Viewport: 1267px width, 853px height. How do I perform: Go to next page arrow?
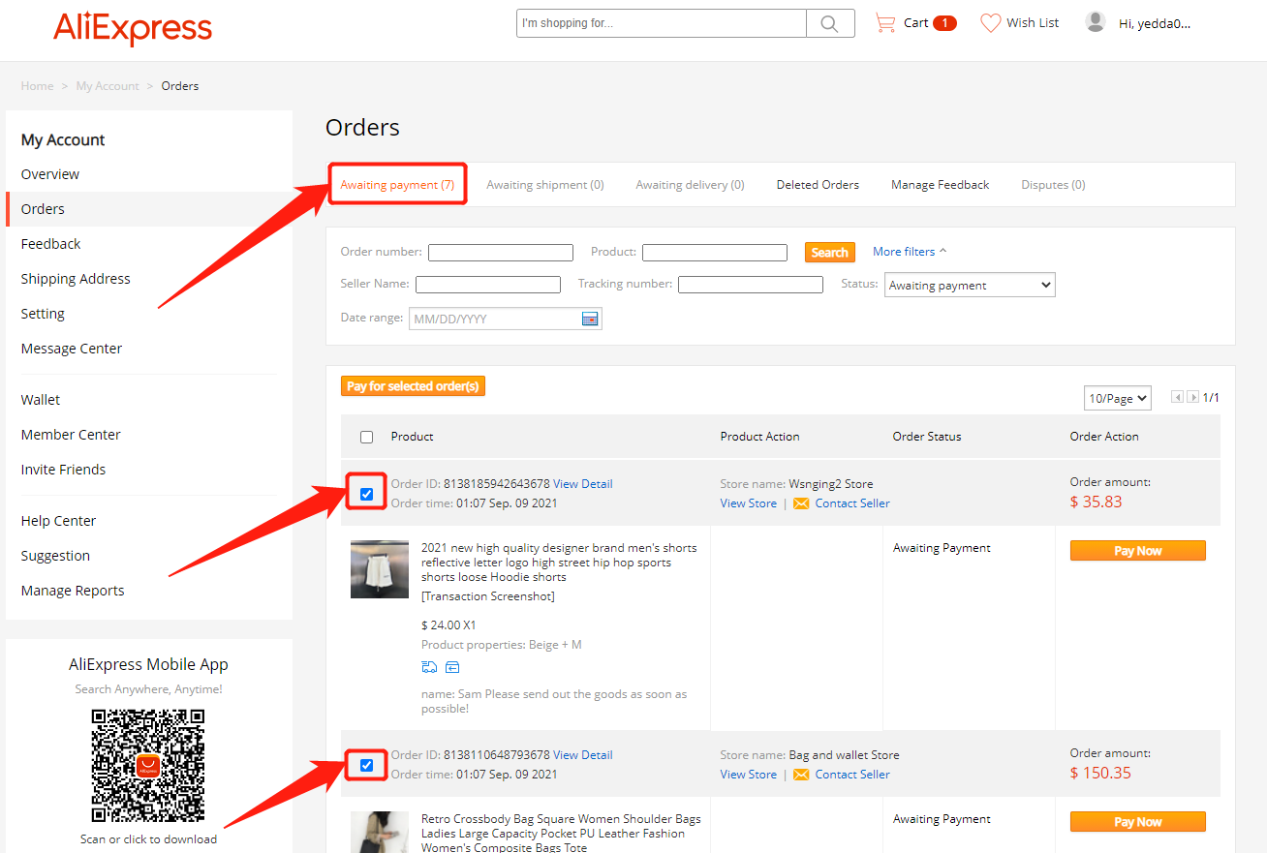1193,397
